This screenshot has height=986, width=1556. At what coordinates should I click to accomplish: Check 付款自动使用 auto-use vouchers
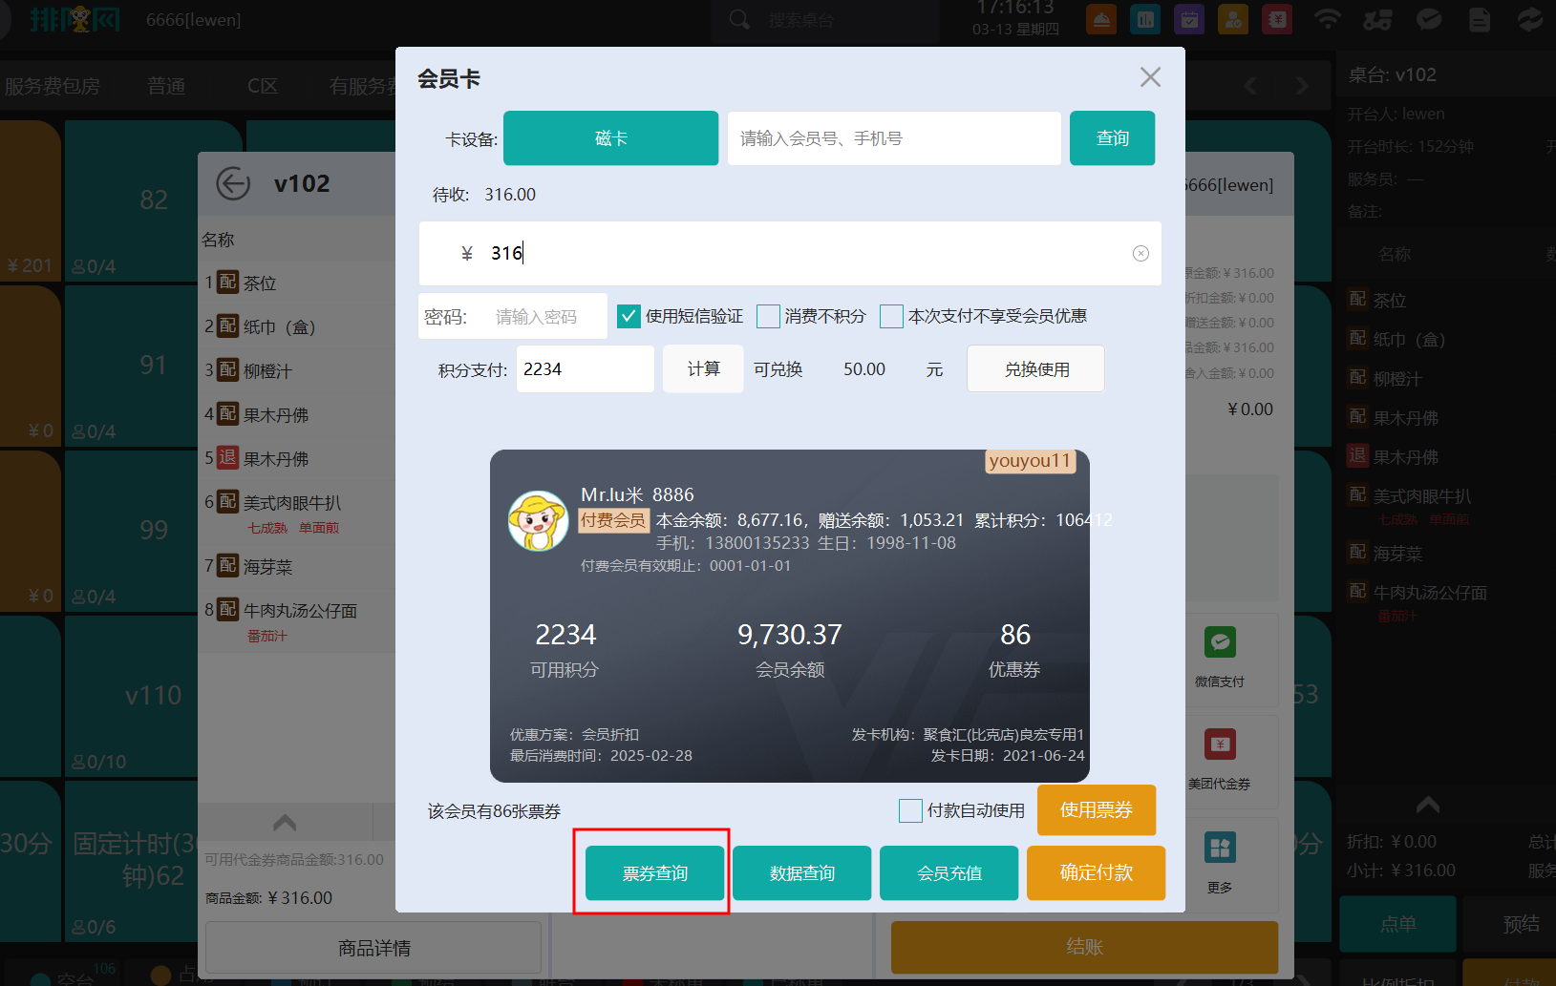coord(910,810)
